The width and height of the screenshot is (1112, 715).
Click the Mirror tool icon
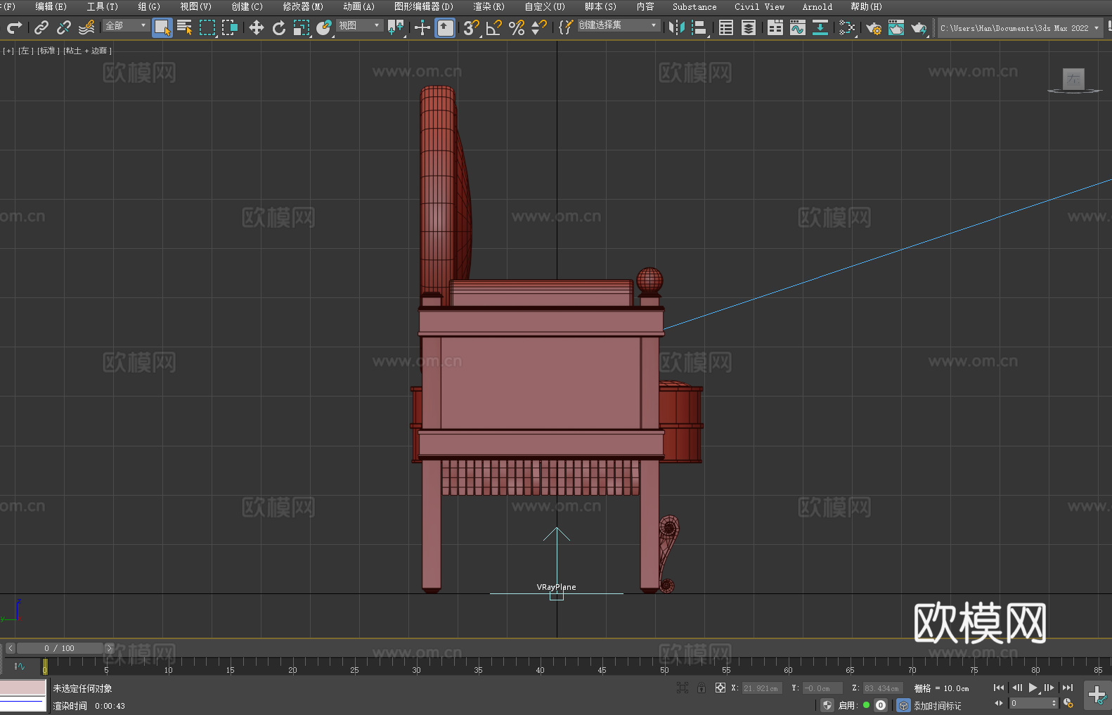pyautogui.click(x=677, y=27)
